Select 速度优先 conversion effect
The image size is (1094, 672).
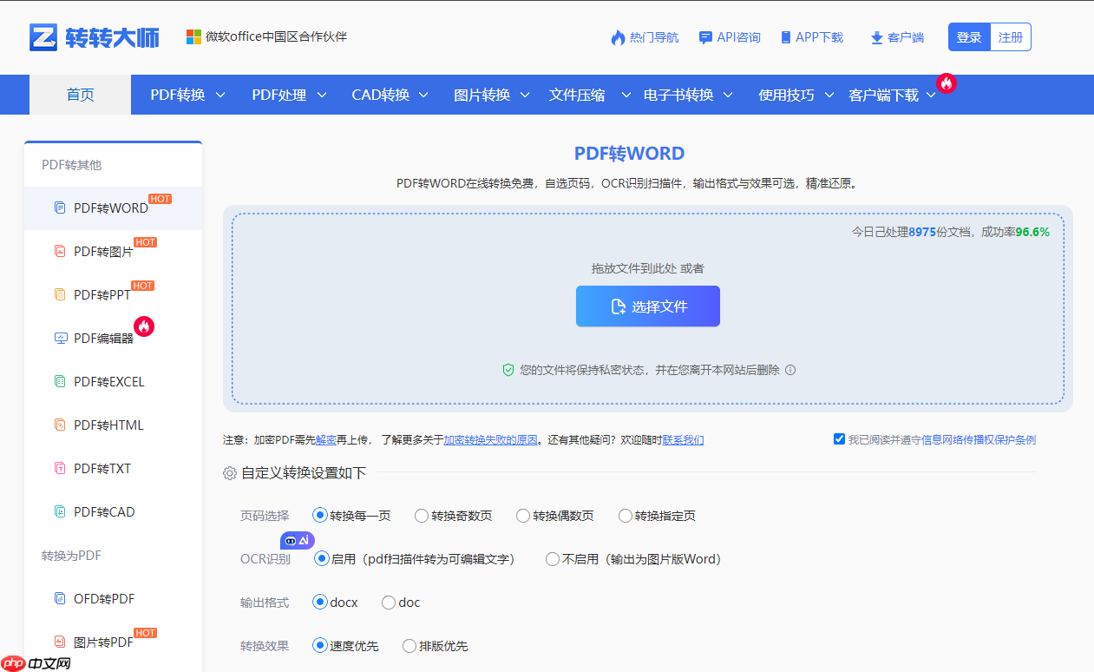pyautogui.click(x=320, y=646)
